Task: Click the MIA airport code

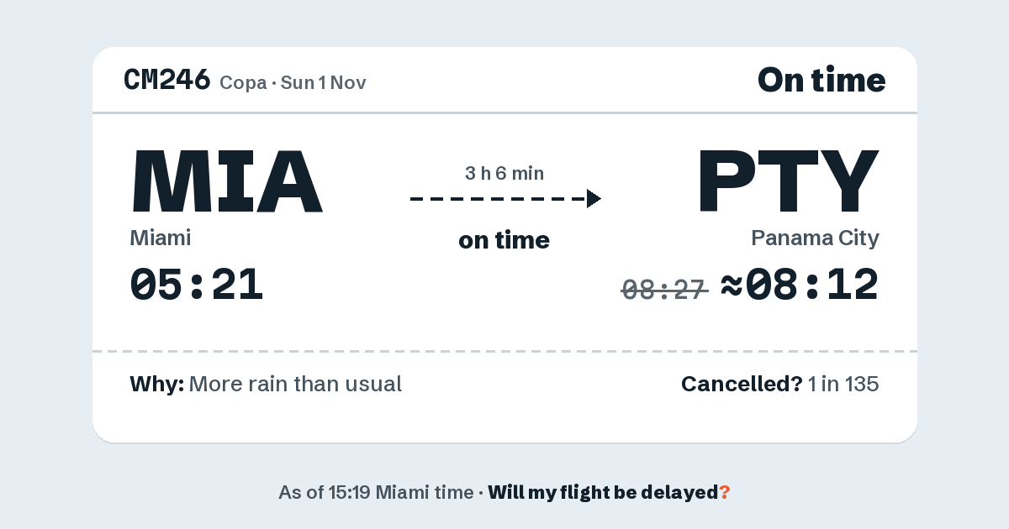Action: 226,181
